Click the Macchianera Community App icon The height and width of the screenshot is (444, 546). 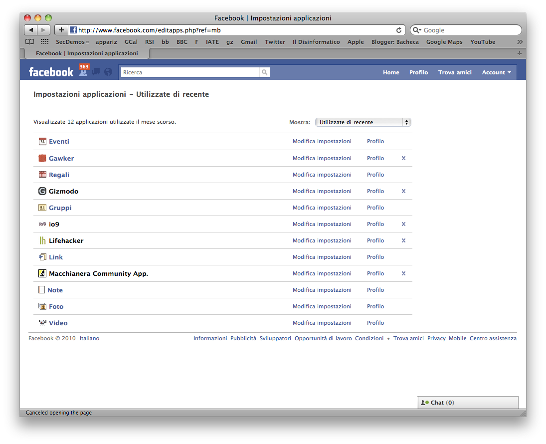tap(42, 273)
